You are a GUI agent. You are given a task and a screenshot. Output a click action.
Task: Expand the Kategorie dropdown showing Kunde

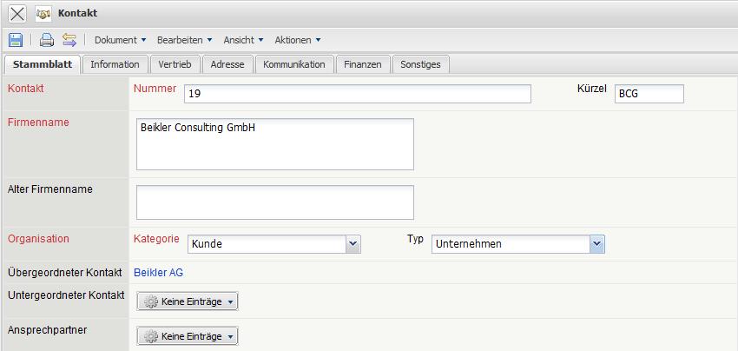[x=353, y=244]
